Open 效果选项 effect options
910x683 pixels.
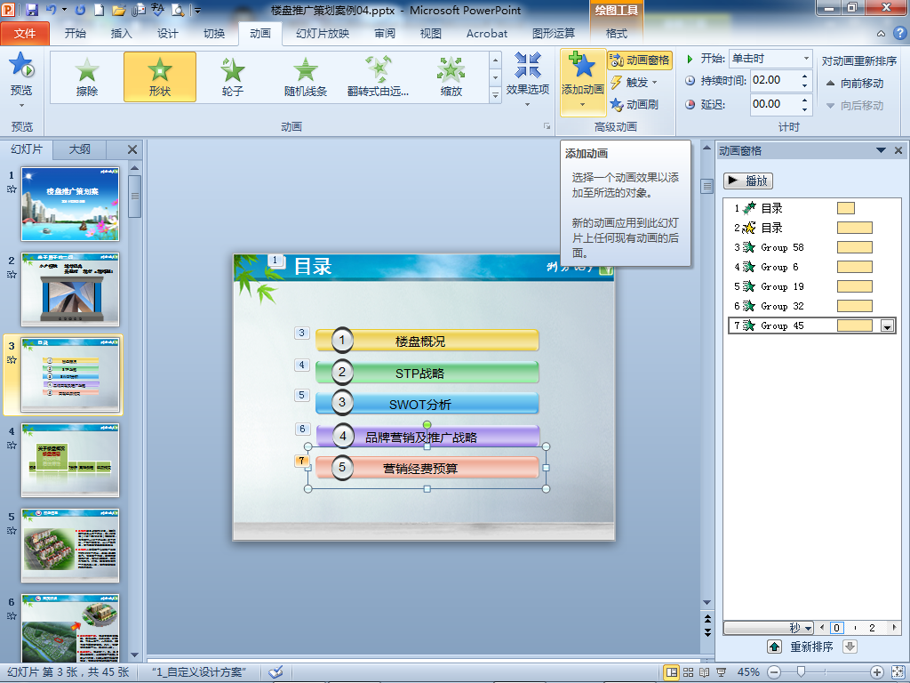[x=528, y=80]
